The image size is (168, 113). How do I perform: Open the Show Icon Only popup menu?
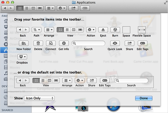point(39,98)
